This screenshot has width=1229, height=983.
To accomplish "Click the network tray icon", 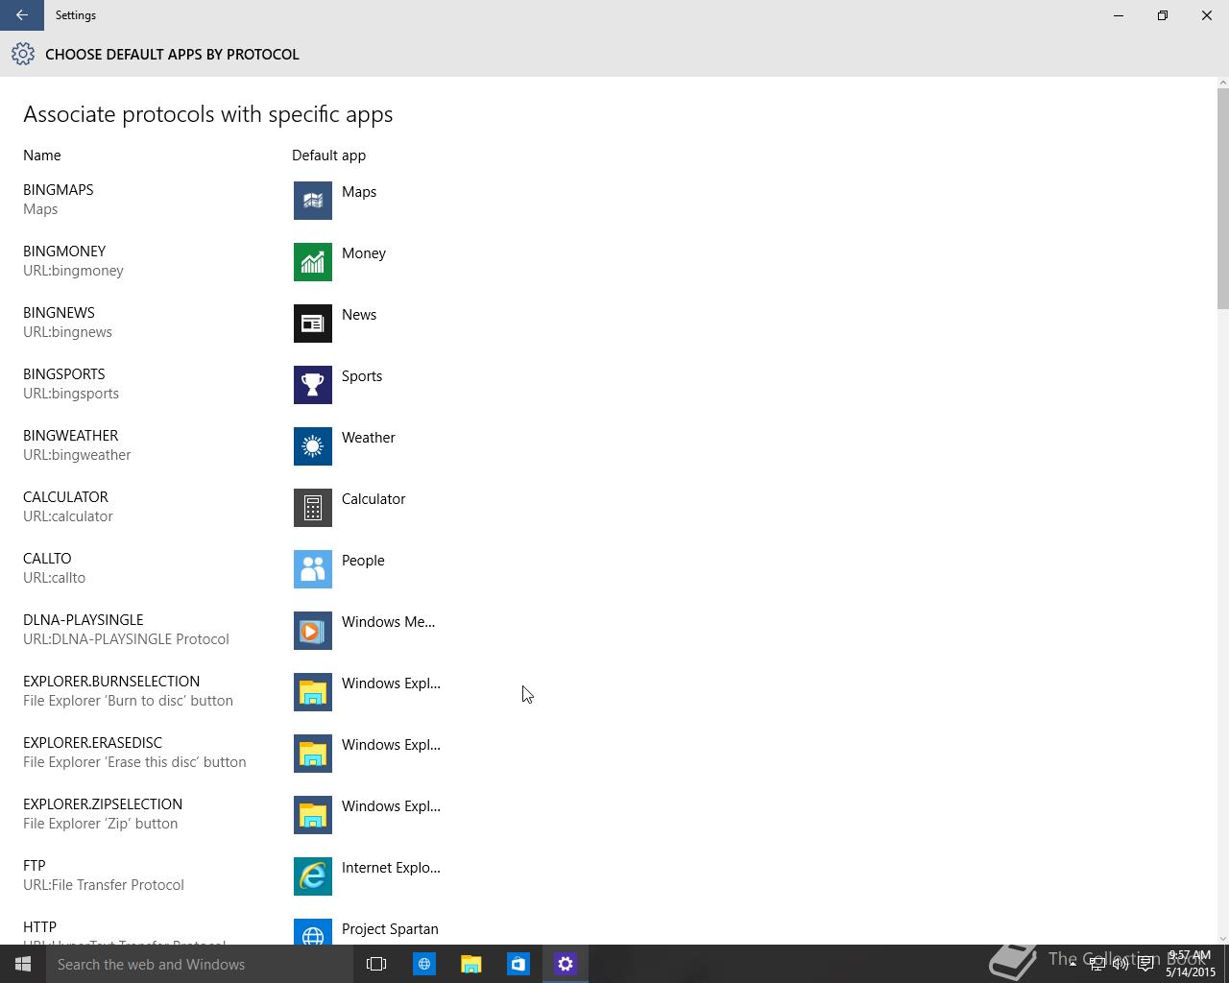I will (1096, 964).
